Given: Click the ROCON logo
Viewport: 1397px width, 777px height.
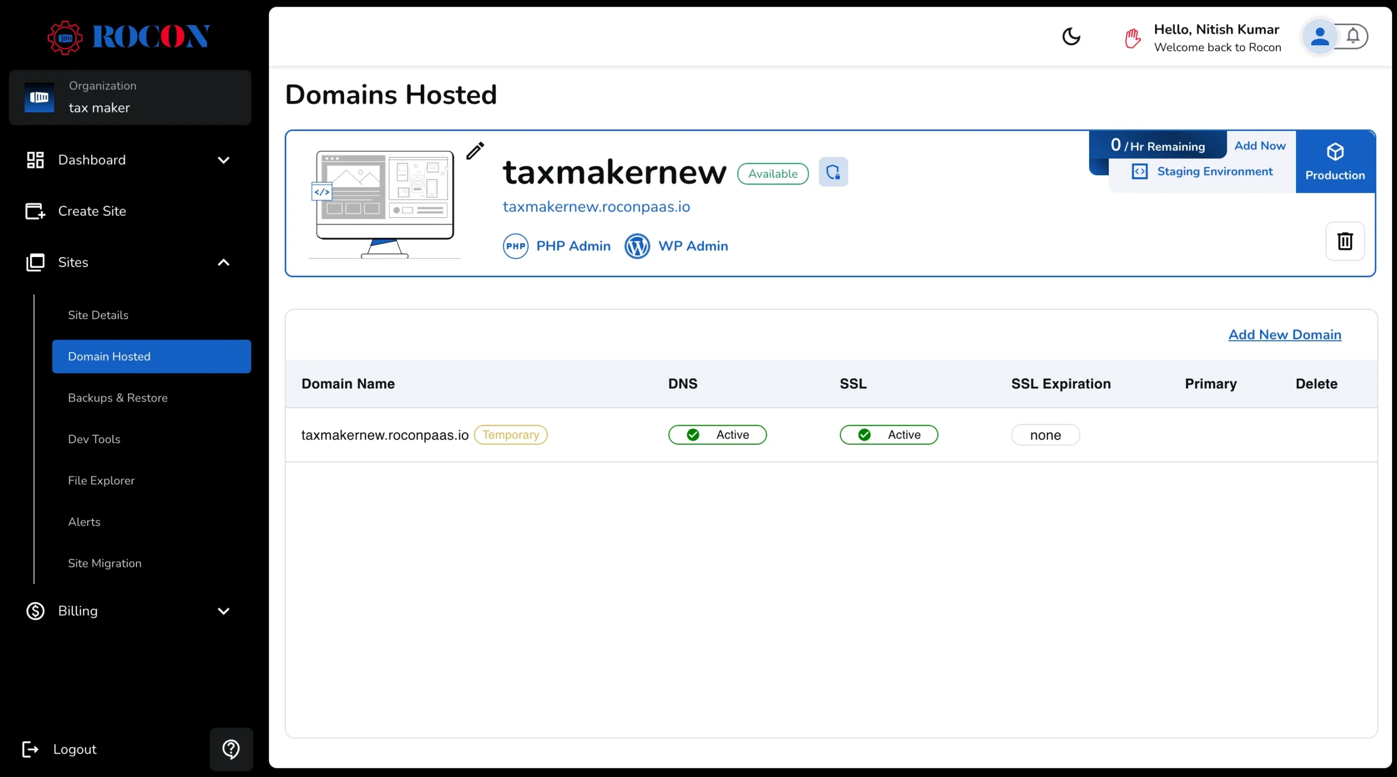Looking at the screenshot, I should coord(129,37).
